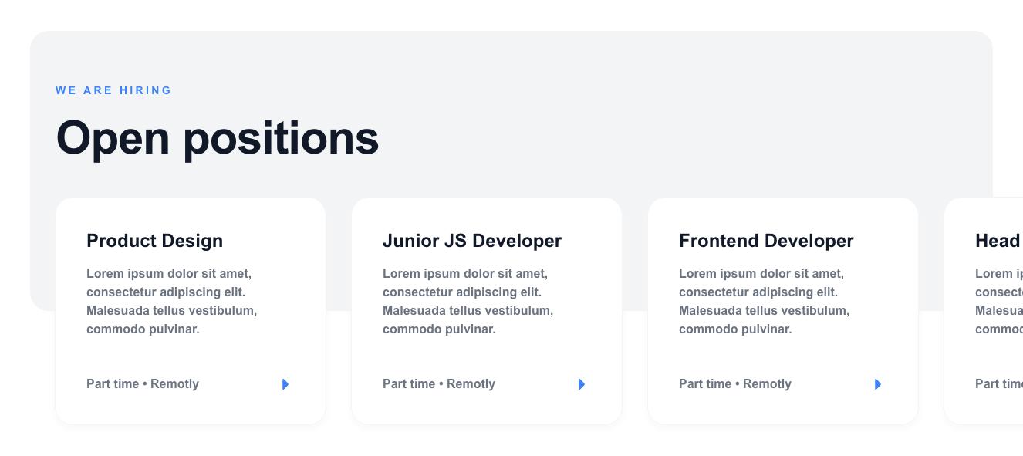Click the cut-off "Part time" label on fourth card
Image resolution: width=1023 pixels, height=456 pixels.
coord(998,384)
